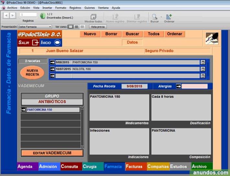Image resolution: width=230 pixels, height=176 pixels.
Task: Click arrow icon for NOLOTIL 100 recipe
Action: pos(52,69)
